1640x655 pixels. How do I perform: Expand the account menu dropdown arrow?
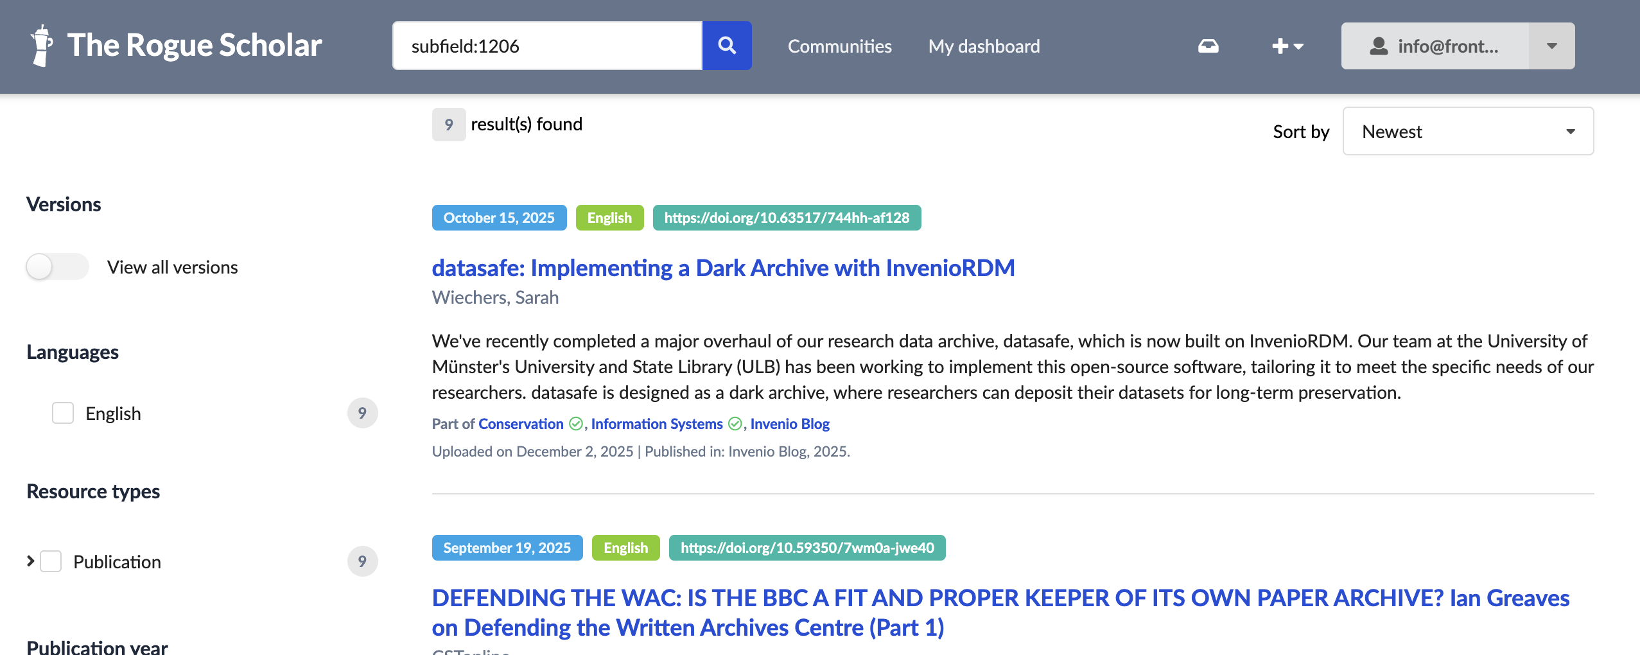point(1551,46)
